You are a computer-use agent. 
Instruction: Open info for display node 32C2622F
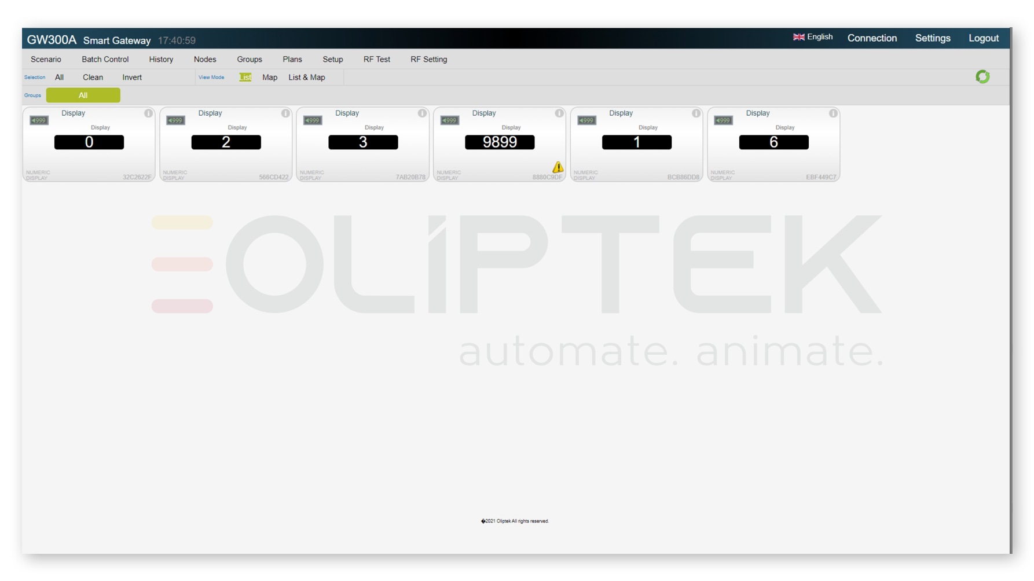click(148, 113)
